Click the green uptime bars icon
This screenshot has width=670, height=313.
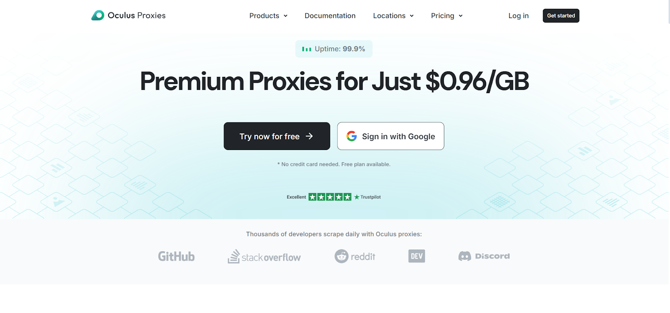(307, 49)
